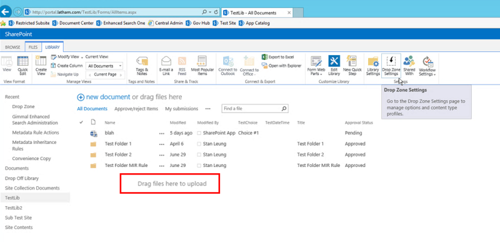Open Site Collection Documents in sidebar
Image resolution: width=500 pixels, height=242 pixels.
(x=32, y=188)
